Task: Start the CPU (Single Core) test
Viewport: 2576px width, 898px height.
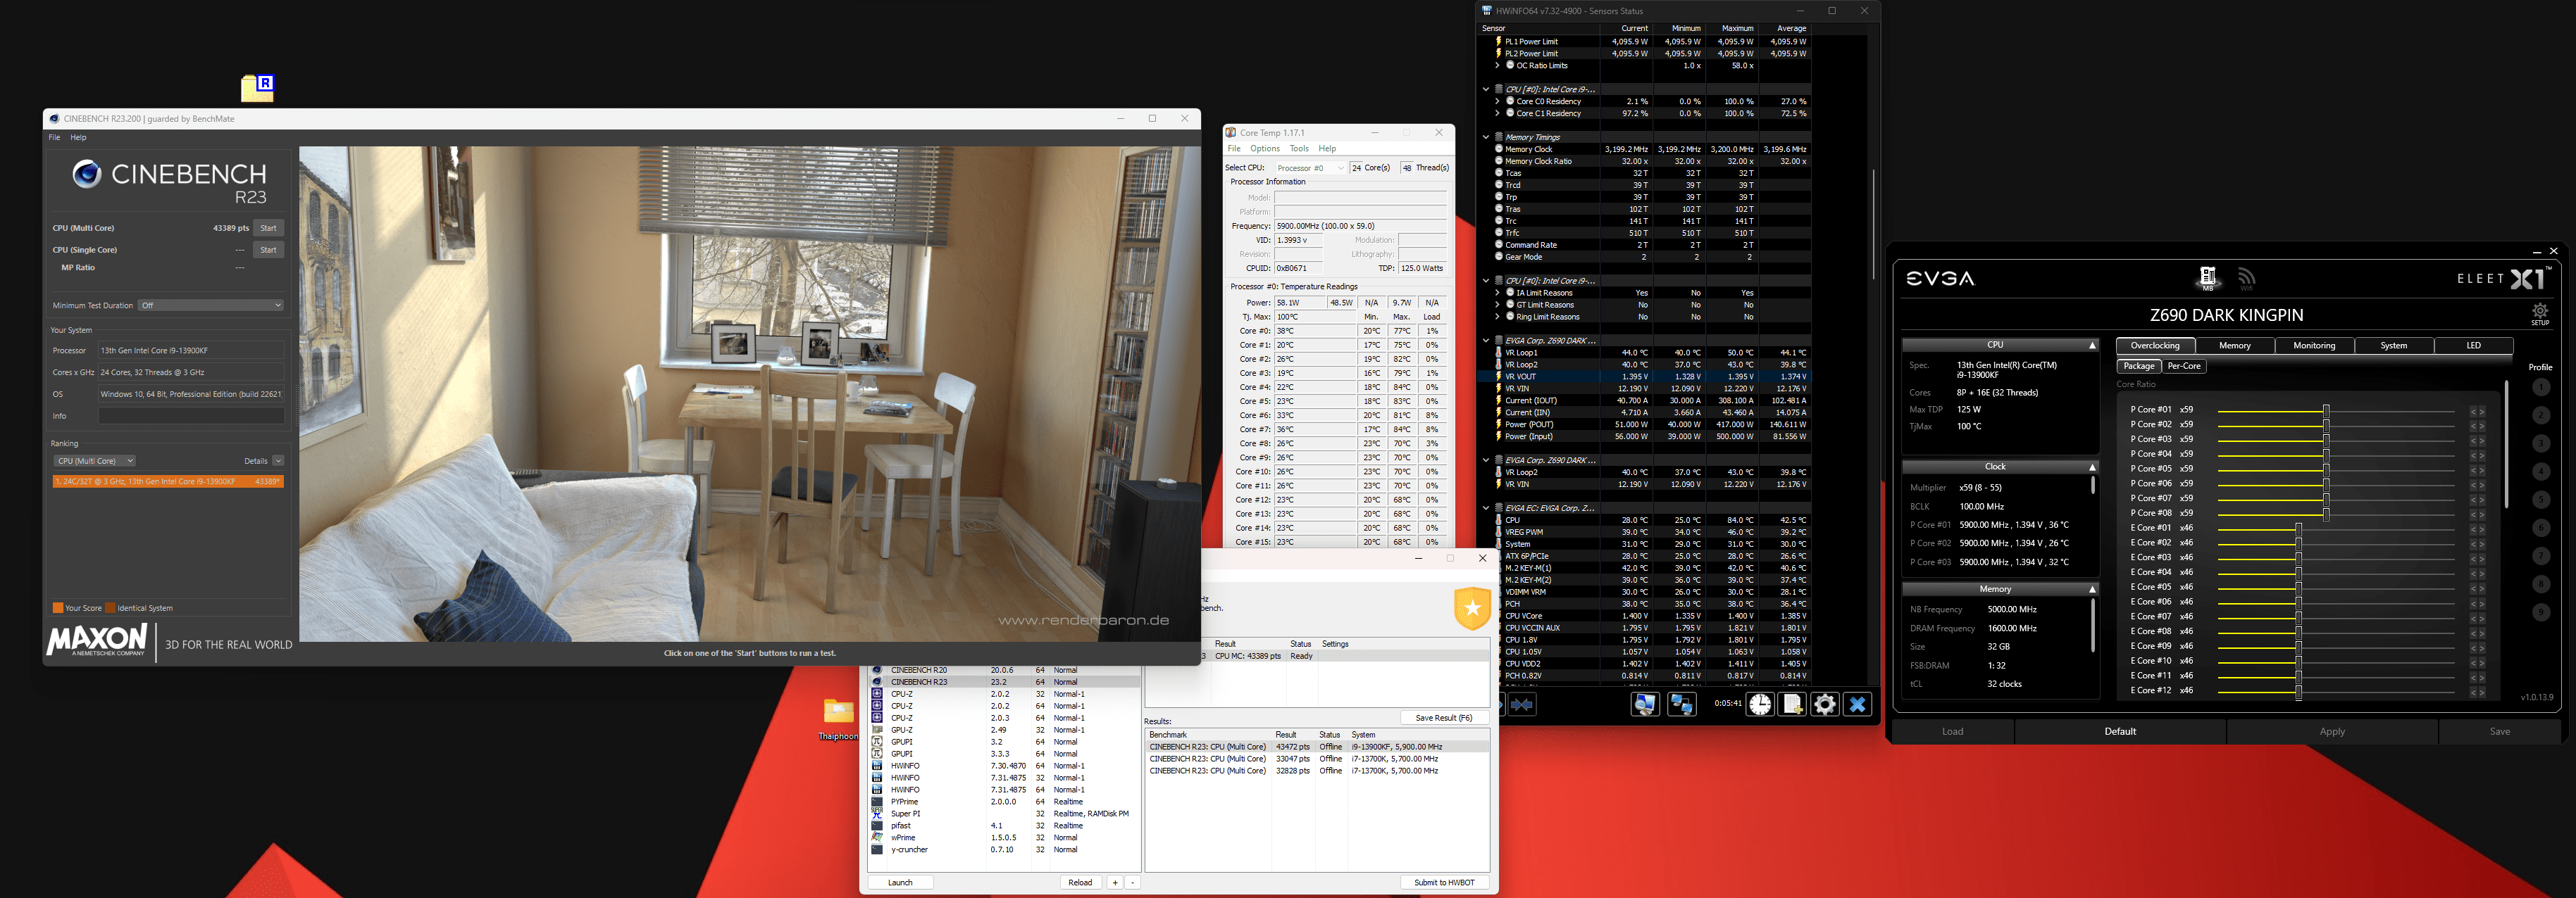Action: click(x=268, y=250)
